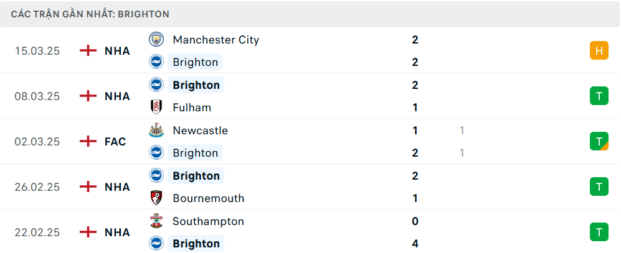Click the Các trận gần nhất: Brighton header
This screenshot has height=253, width=621.
pyautogui.click(x=90, y=14)
